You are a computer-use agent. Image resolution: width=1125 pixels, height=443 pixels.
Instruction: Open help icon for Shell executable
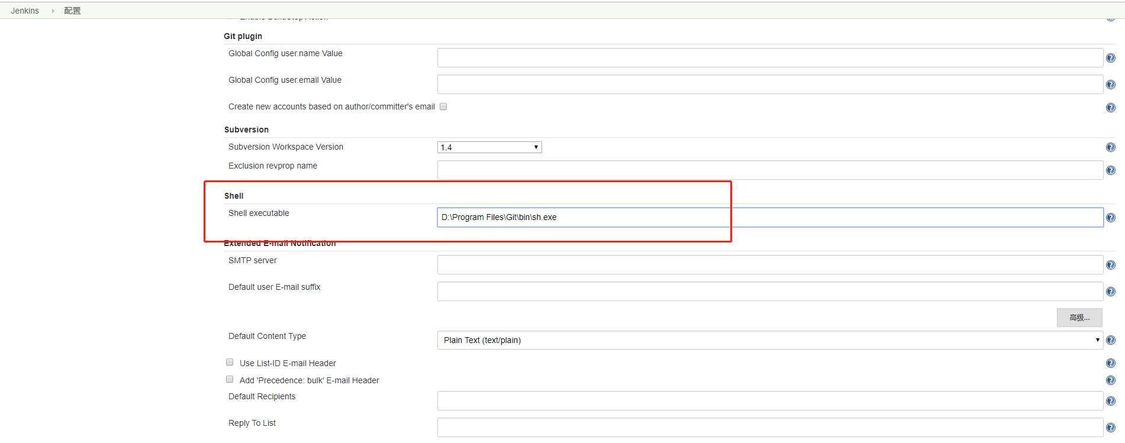coord(1110,218)
